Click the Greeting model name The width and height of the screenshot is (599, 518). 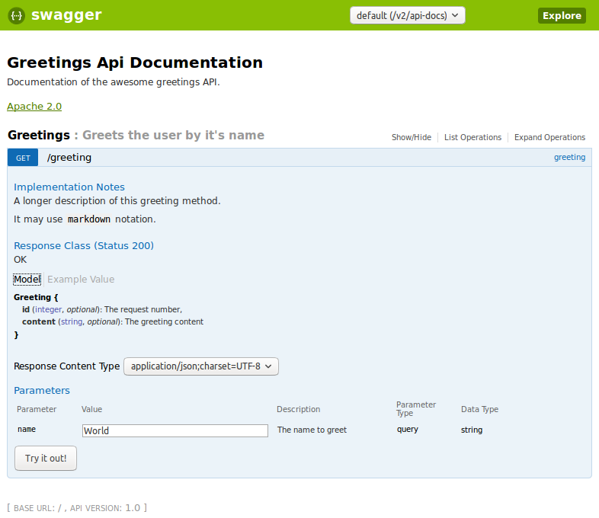click(32, 297)
